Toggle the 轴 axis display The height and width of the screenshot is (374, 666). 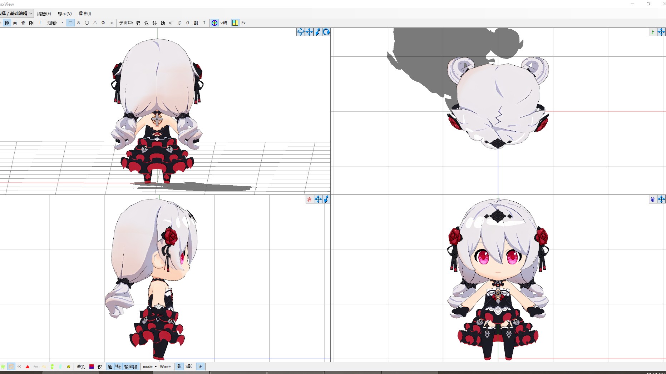click(x=110, y=367)
